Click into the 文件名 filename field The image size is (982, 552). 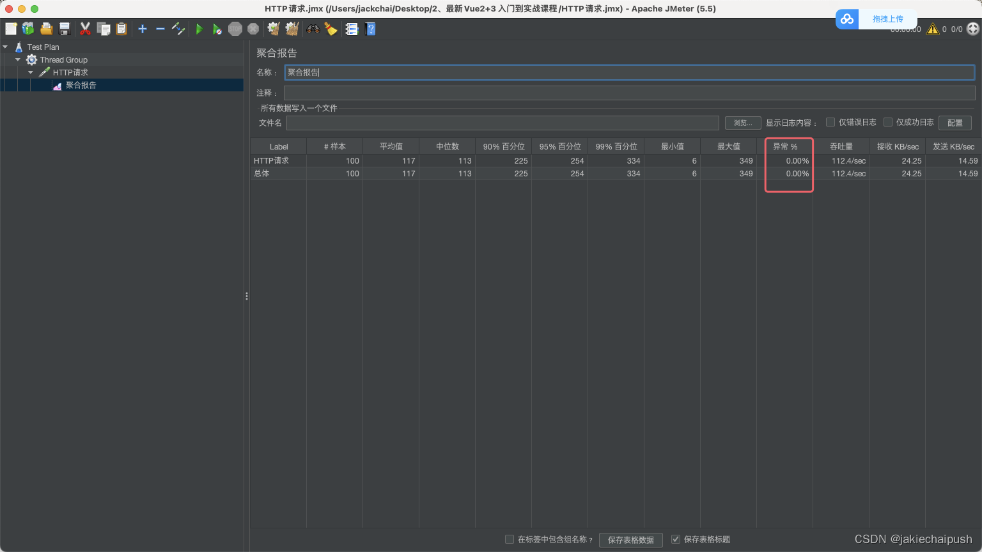pyautogui.click(x=503, y=123)
